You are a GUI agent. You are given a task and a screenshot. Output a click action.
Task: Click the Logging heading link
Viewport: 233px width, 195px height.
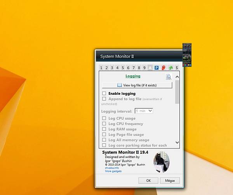[133, 76]
